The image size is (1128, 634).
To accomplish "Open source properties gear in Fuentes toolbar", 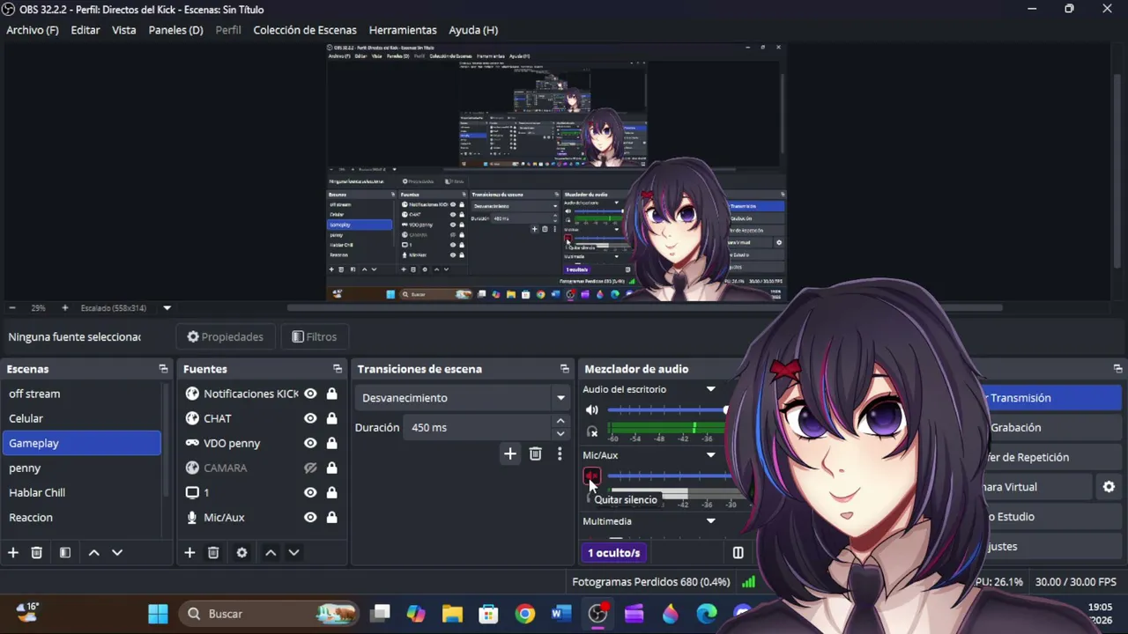I will click(x=241, y=553).
